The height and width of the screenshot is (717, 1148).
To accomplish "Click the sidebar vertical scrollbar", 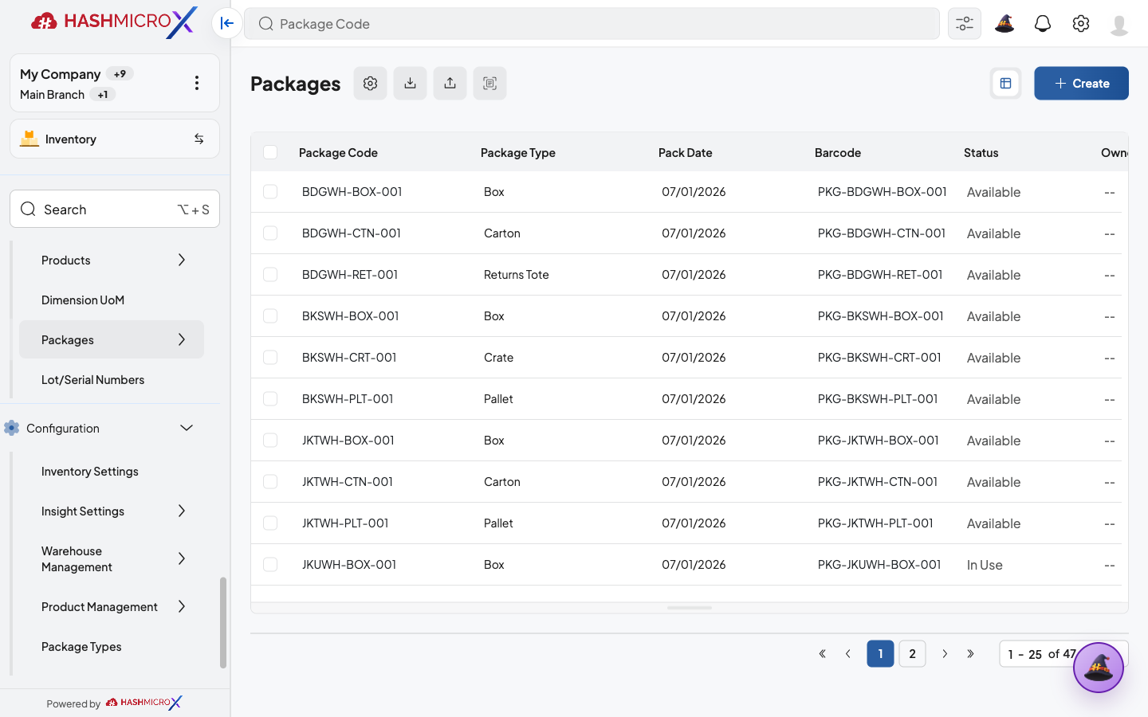I will [223, 622].
